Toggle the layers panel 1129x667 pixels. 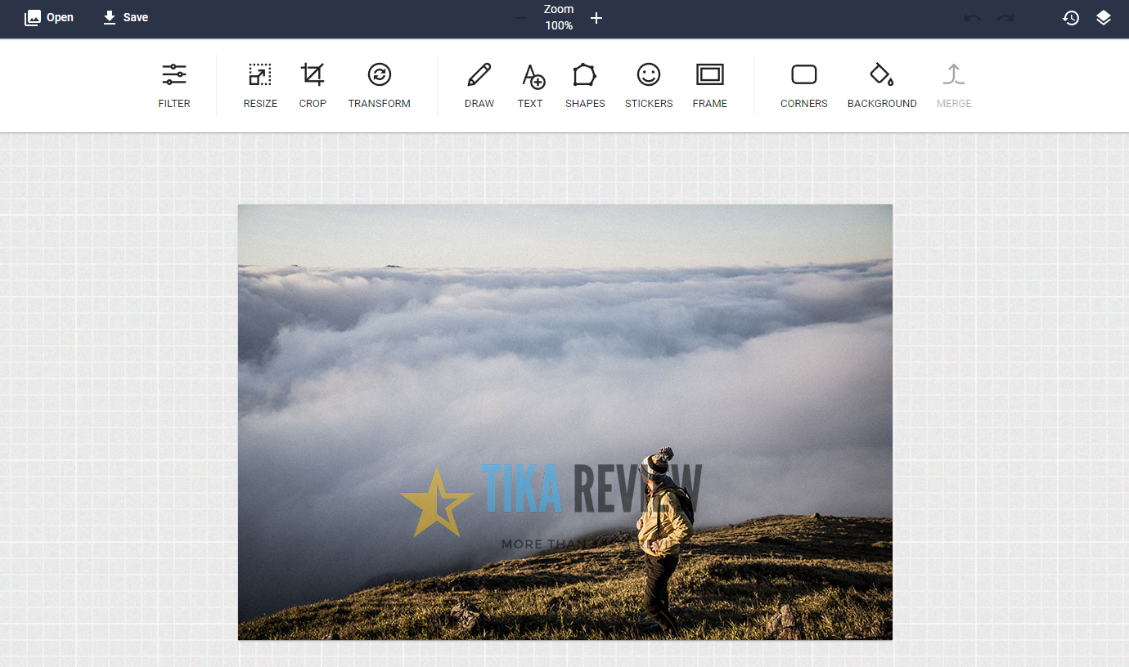[1104, 18]
